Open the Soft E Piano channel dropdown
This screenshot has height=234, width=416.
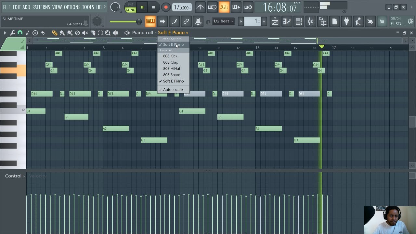(173, 32)
